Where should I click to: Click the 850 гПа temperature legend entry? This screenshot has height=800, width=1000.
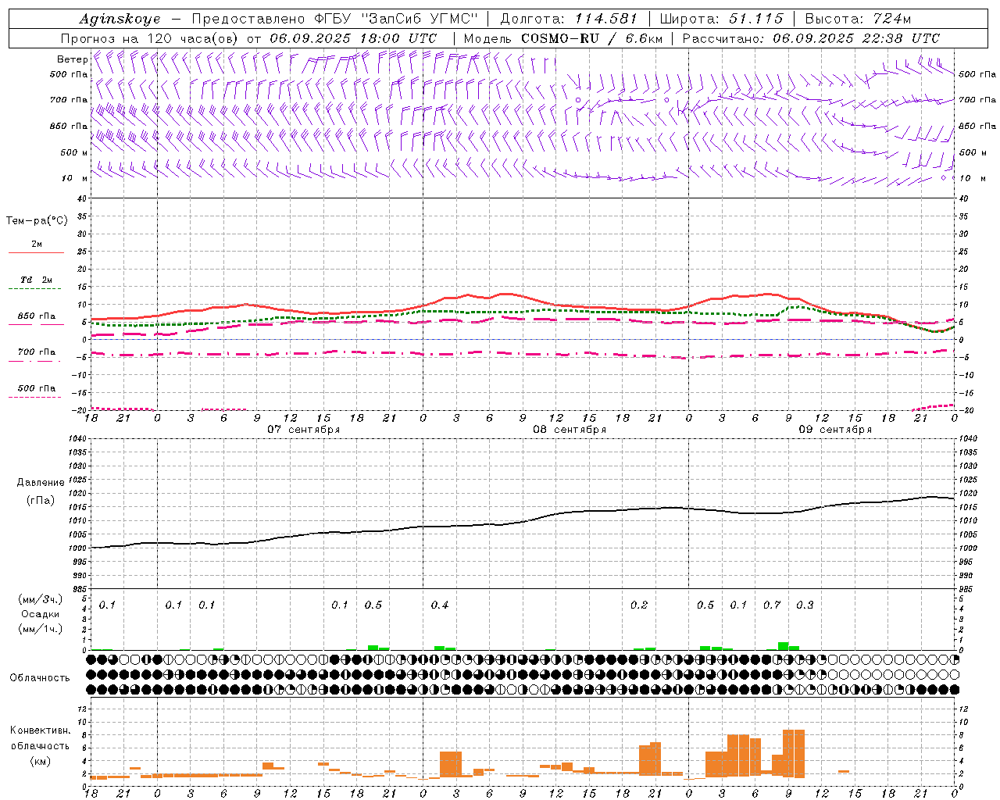37,320
